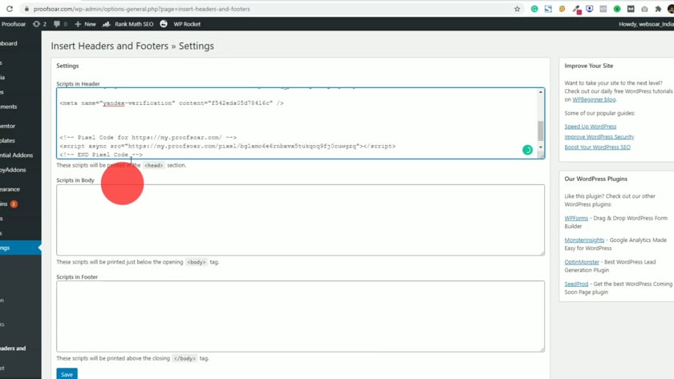The width and height of the screenshot is (674, 379).
Task: Click the yandex-verification meta tag line
Action: tap(172, 103)
